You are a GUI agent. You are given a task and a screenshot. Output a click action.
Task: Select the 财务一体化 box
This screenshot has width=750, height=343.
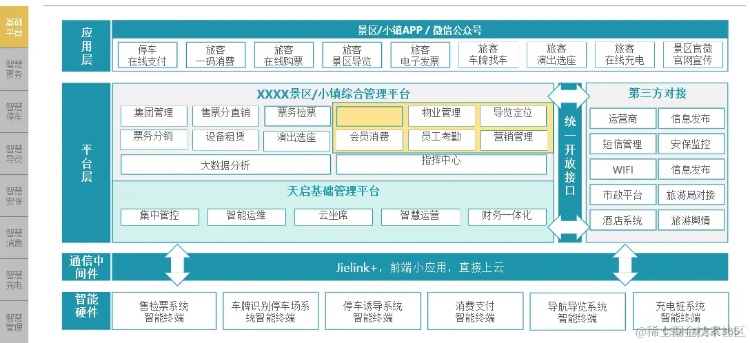pyautogui.click(x=507, y=217)
